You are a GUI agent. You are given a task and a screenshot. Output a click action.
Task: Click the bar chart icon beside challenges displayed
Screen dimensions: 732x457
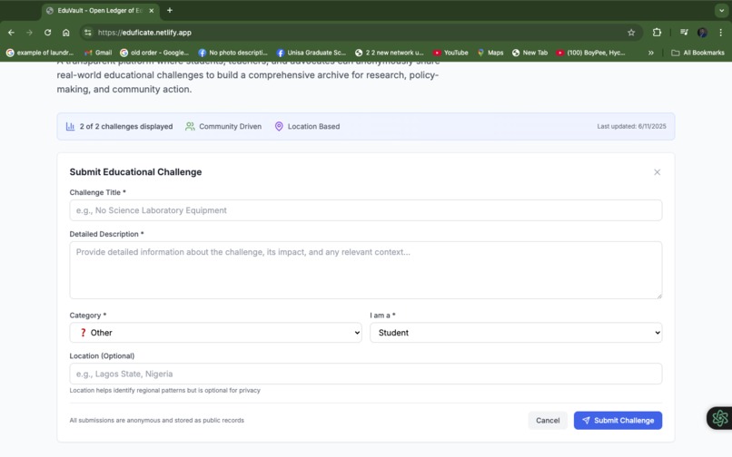[70, 126]
